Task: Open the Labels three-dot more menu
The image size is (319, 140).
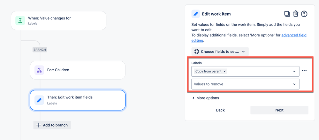Action: 304,71
